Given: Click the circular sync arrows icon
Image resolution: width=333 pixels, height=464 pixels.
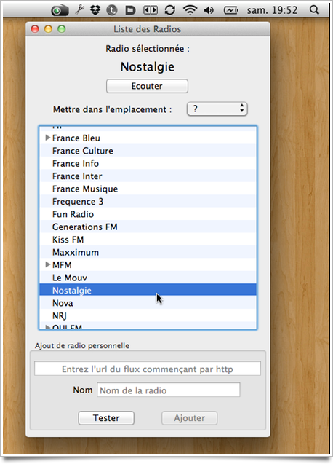Looking at the screenshot, I should click(170, 10).
